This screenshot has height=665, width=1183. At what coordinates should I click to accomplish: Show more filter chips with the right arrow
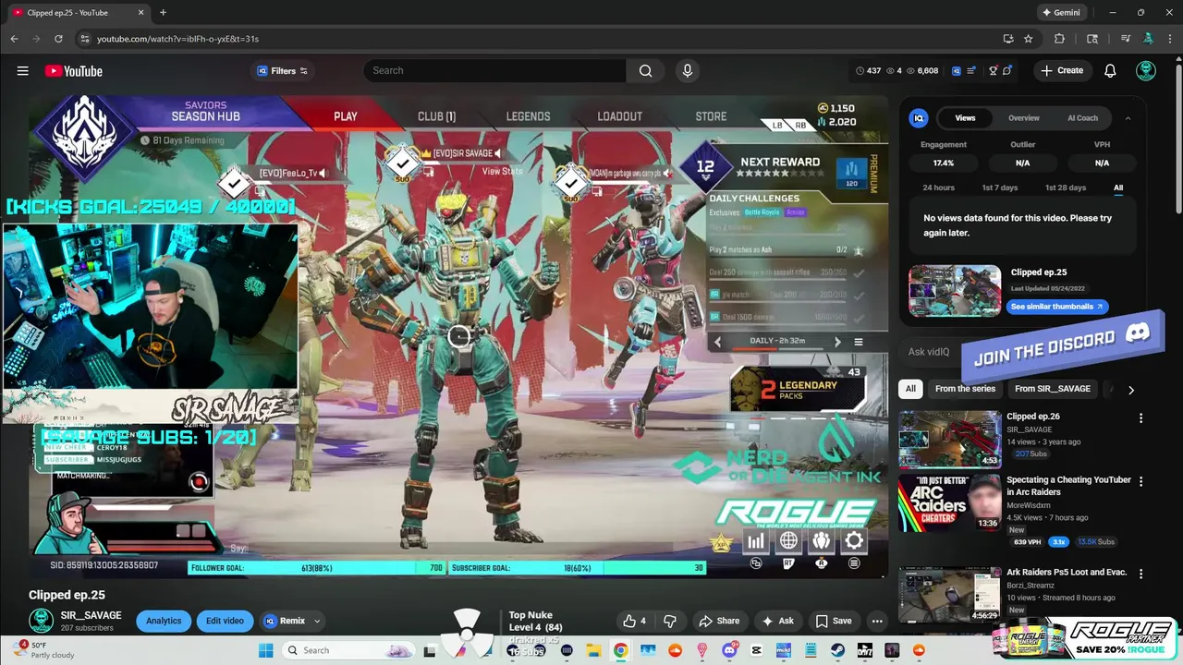point(1130,390)
